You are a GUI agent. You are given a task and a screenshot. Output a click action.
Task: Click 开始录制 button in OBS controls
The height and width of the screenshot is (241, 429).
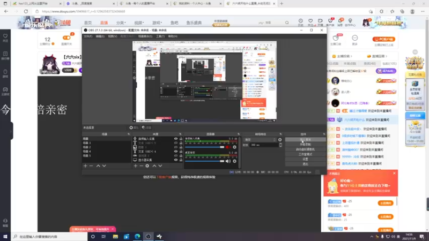pyautogui.click(x=305, y=145)
